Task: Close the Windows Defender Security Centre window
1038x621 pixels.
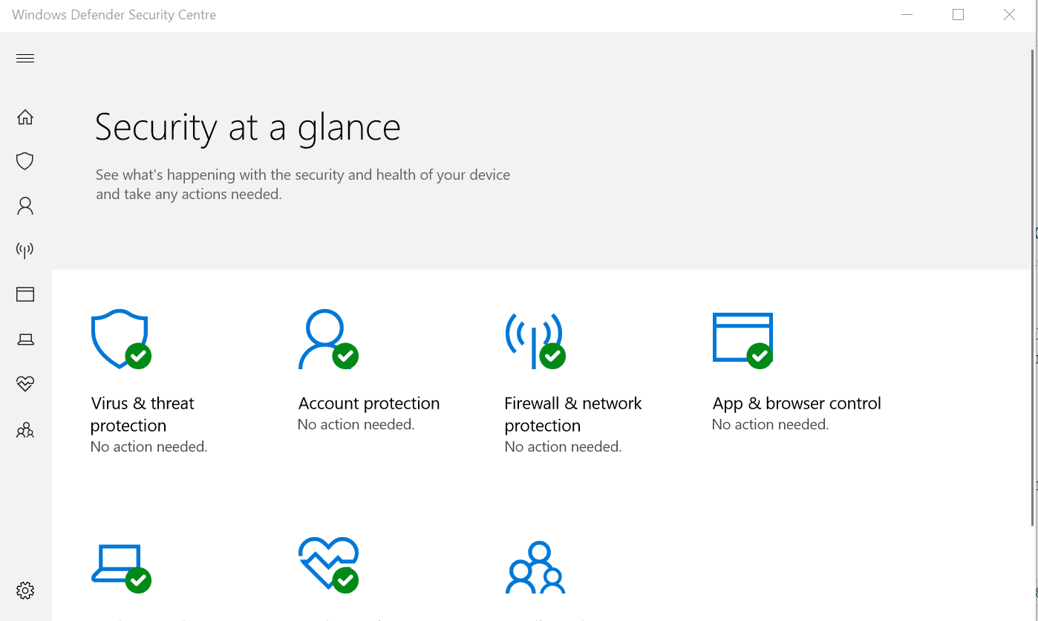Action: tap(1009, 15)
